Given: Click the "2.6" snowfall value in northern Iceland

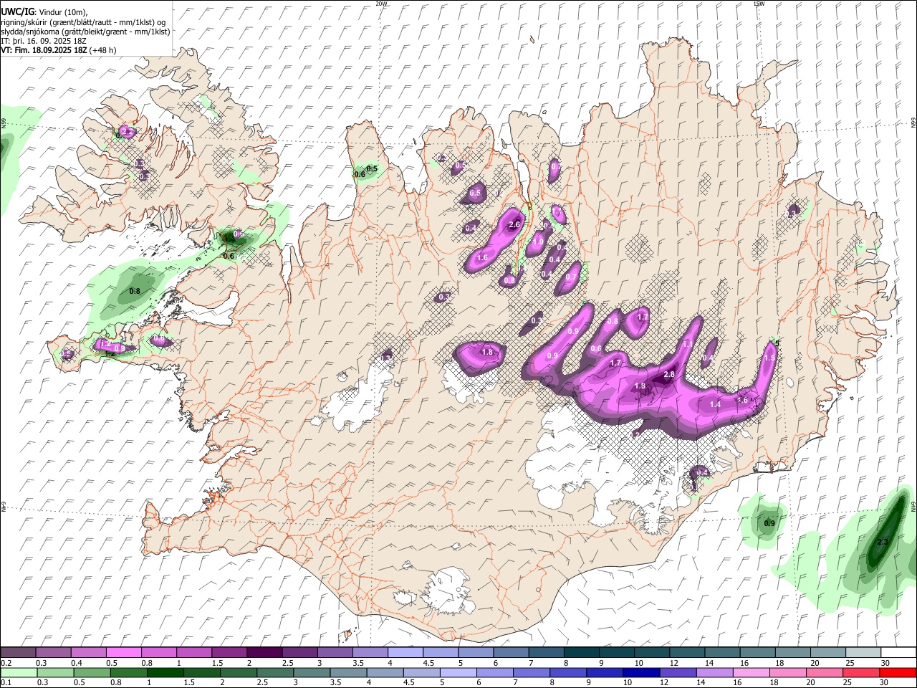Looking at the screenshot, I should tap(514, 225).
